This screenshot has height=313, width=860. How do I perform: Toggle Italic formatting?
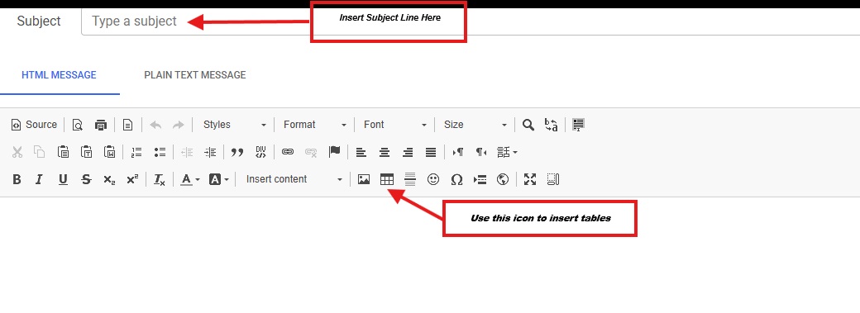[39, 179]
